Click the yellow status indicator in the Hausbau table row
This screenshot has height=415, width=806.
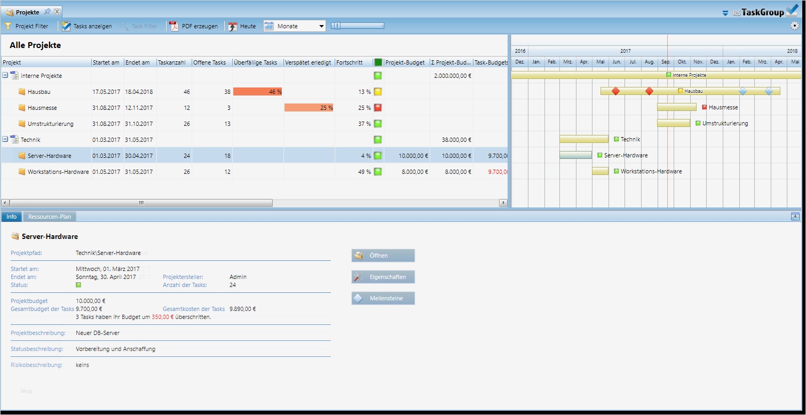point(378,92)
